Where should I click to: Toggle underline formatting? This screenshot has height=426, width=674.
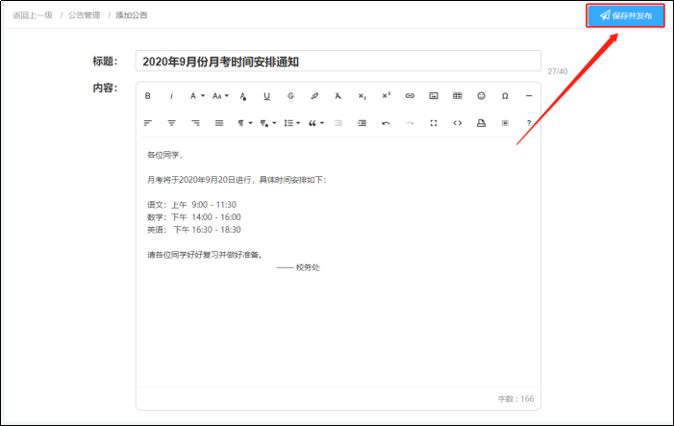tap(266, 96)
